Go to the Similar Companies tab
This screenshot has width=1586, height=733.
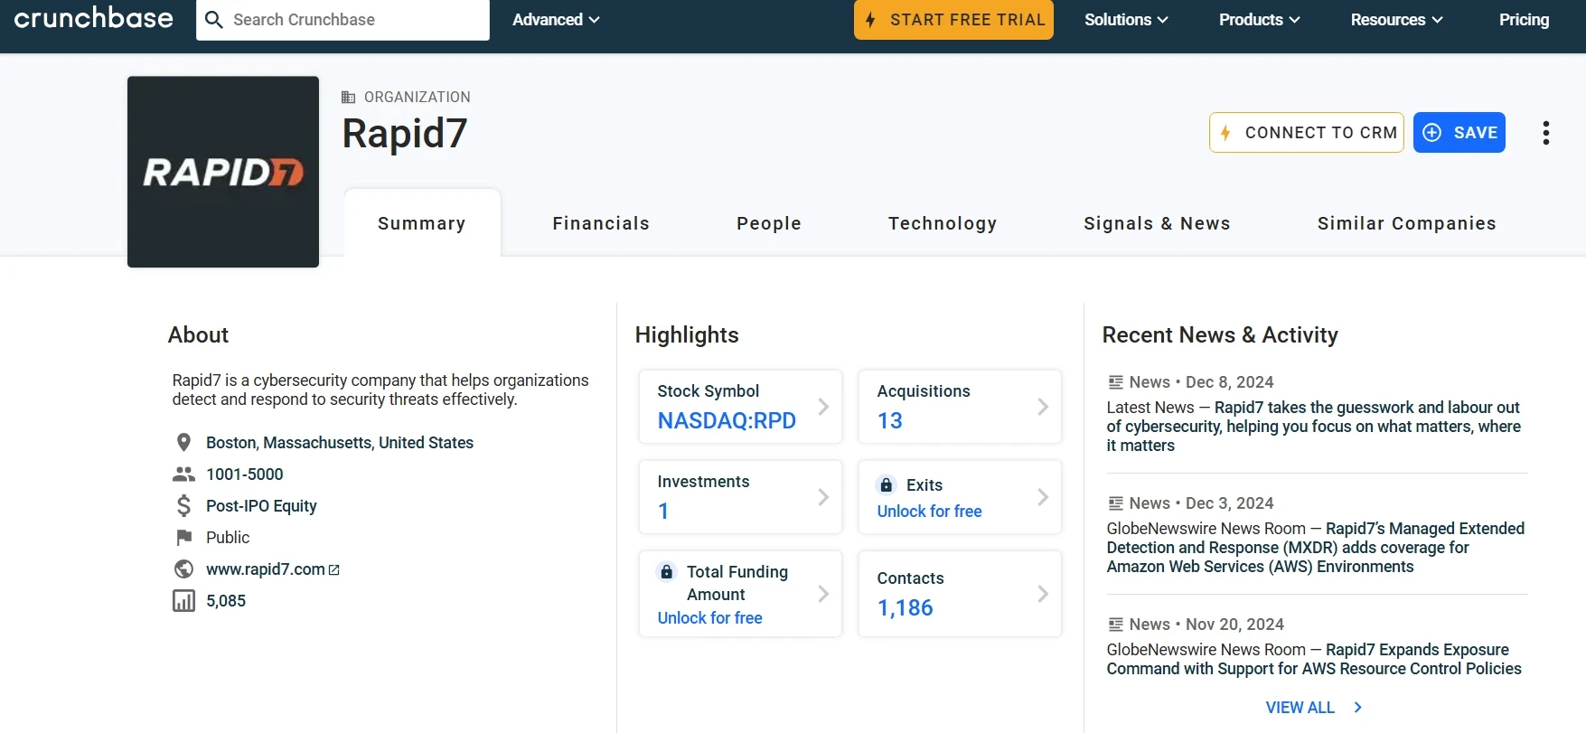1407,223
